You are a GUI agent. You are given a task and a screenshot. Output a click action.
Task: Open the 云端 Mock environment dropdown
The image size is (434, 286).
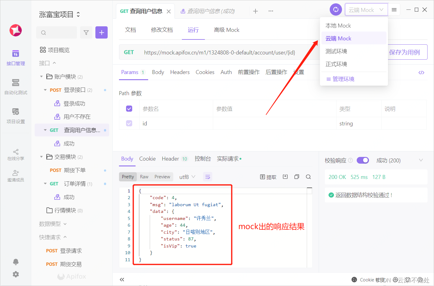click(366, 10)
